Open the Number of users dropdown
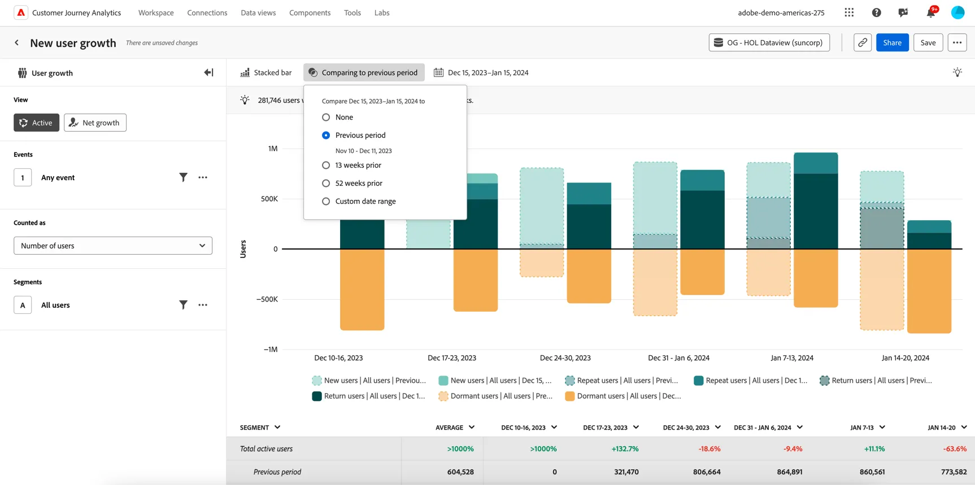The width and height of the screenshot is (975, 485). point(113,246)
